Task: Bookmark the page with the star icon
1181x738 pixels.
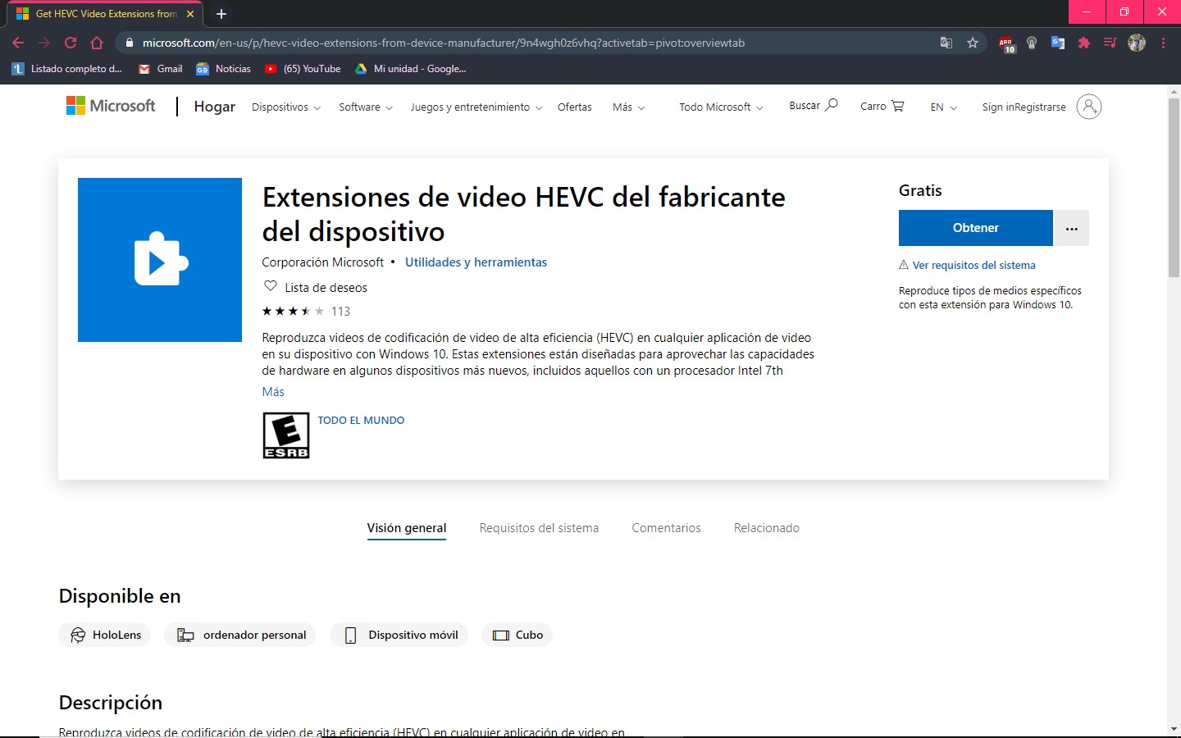Action: [x=974, y=43]
